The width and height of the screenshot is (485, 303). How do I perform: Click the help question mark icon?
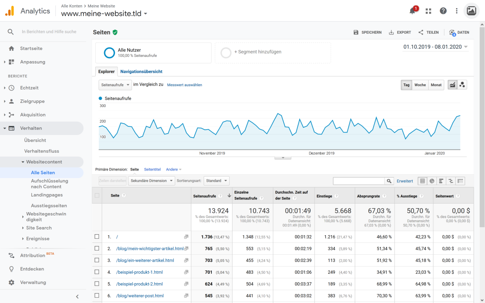pos(443,11)
